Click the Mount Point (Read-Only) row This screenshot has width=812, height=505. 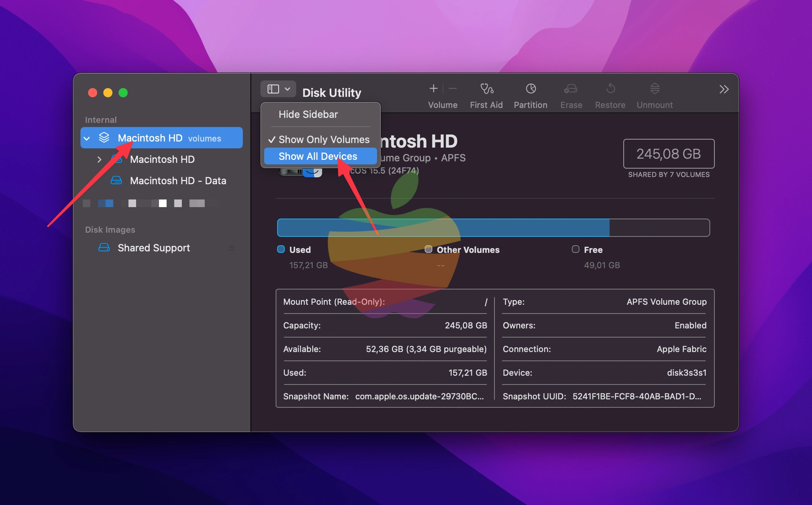385,302
